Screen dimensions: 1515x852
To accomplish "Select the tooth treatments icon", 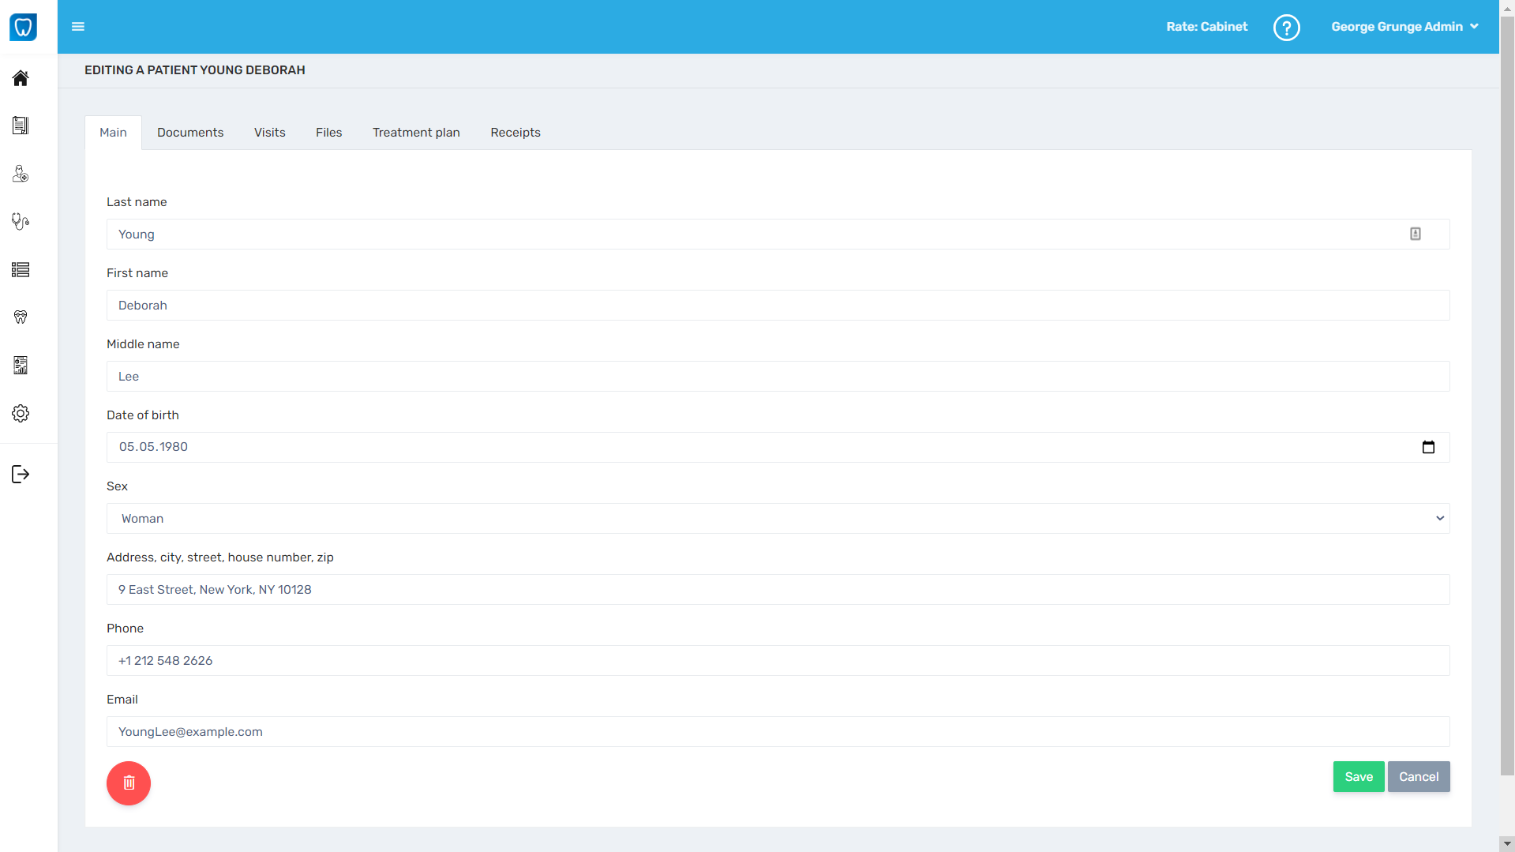I will [x=21, y=317].
